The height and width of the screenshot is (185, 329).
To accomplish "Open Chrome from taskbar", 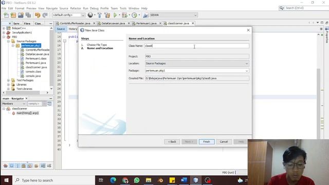I will tap(125, 180).
